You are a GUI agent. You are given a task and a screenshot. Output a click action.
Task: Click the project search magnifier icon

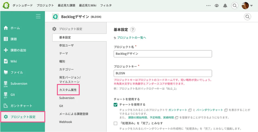tap(247, 17)
